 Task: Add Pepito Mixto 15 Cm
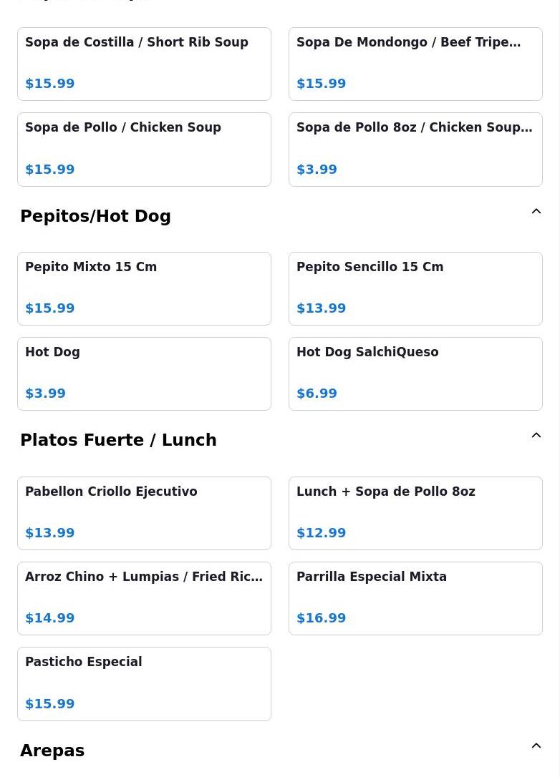click(145, 289)
